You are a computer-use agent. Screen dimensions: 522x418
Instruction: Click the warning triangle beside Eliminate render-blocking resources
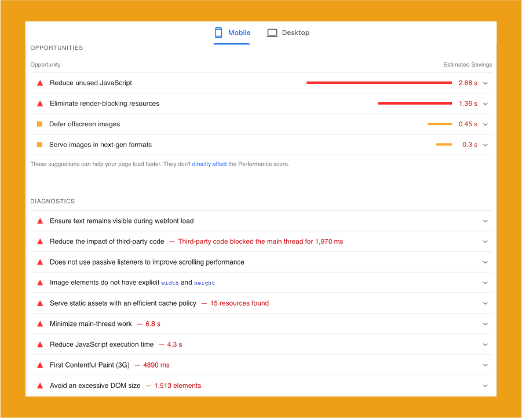[x=39, y=103]
